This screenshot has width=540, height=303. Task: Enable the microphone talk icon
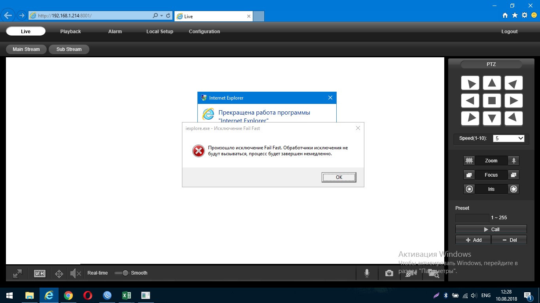pyautogui.click(x=367, y=273)
